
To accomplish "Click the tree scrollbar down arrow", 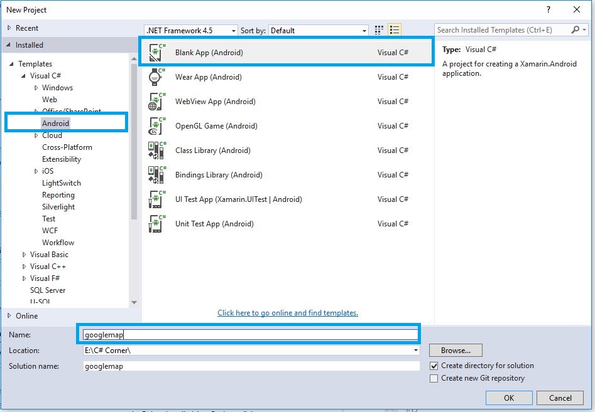I will click(134, 302).
